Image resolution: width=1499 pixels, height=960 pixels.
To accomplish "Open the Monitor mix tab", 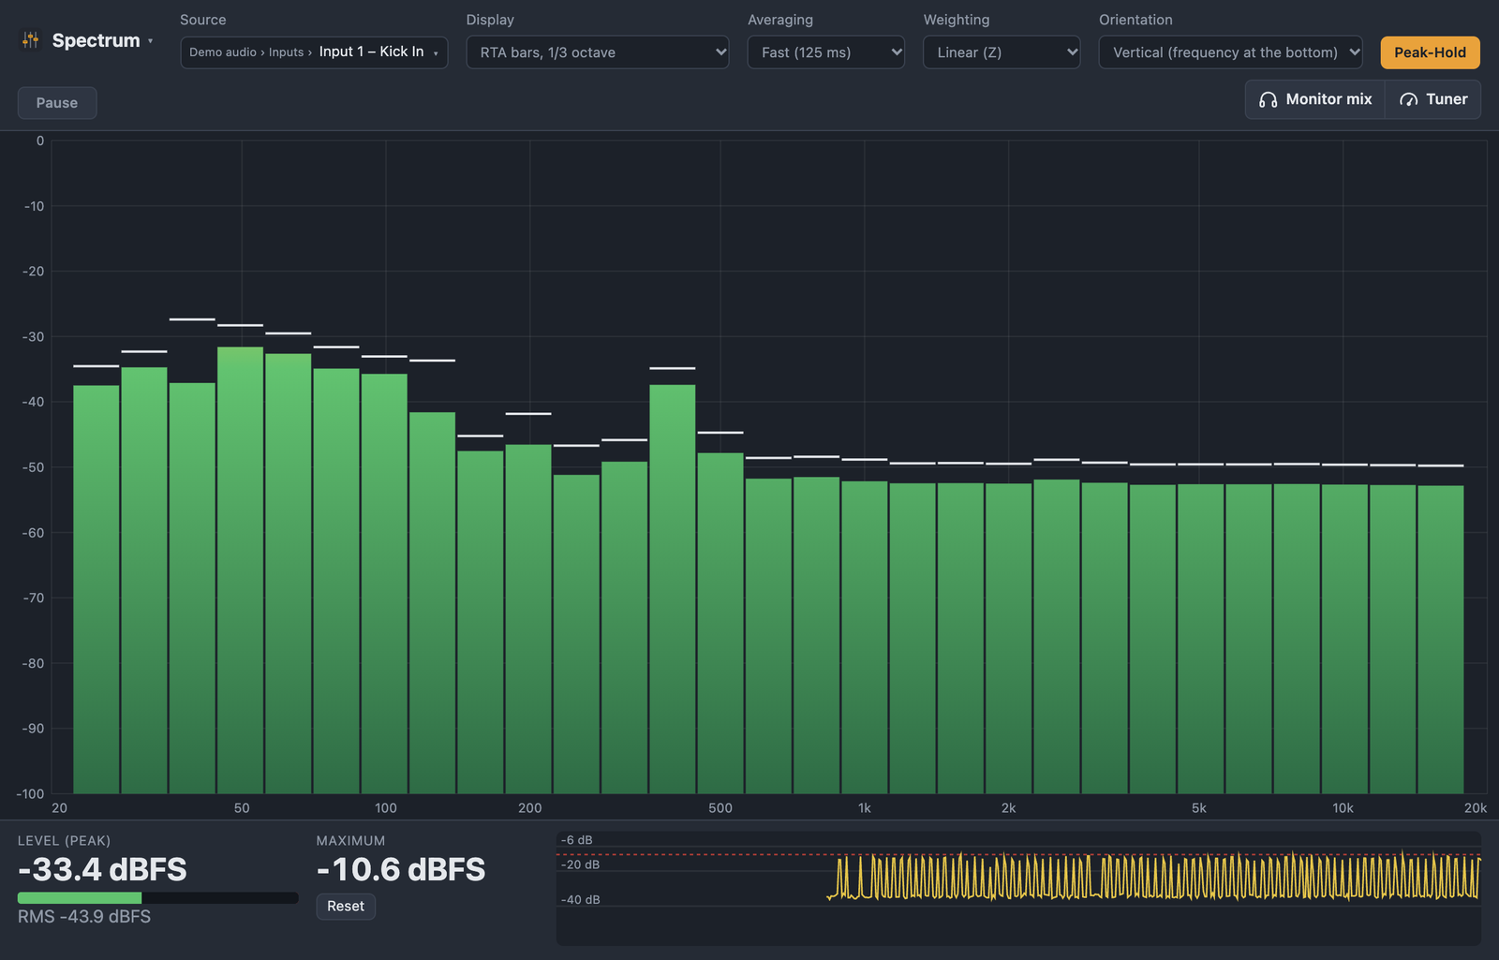I will point(1315,99).
